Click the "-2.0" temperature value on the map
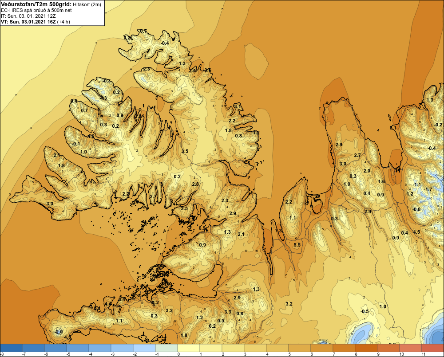 (58, 332)
